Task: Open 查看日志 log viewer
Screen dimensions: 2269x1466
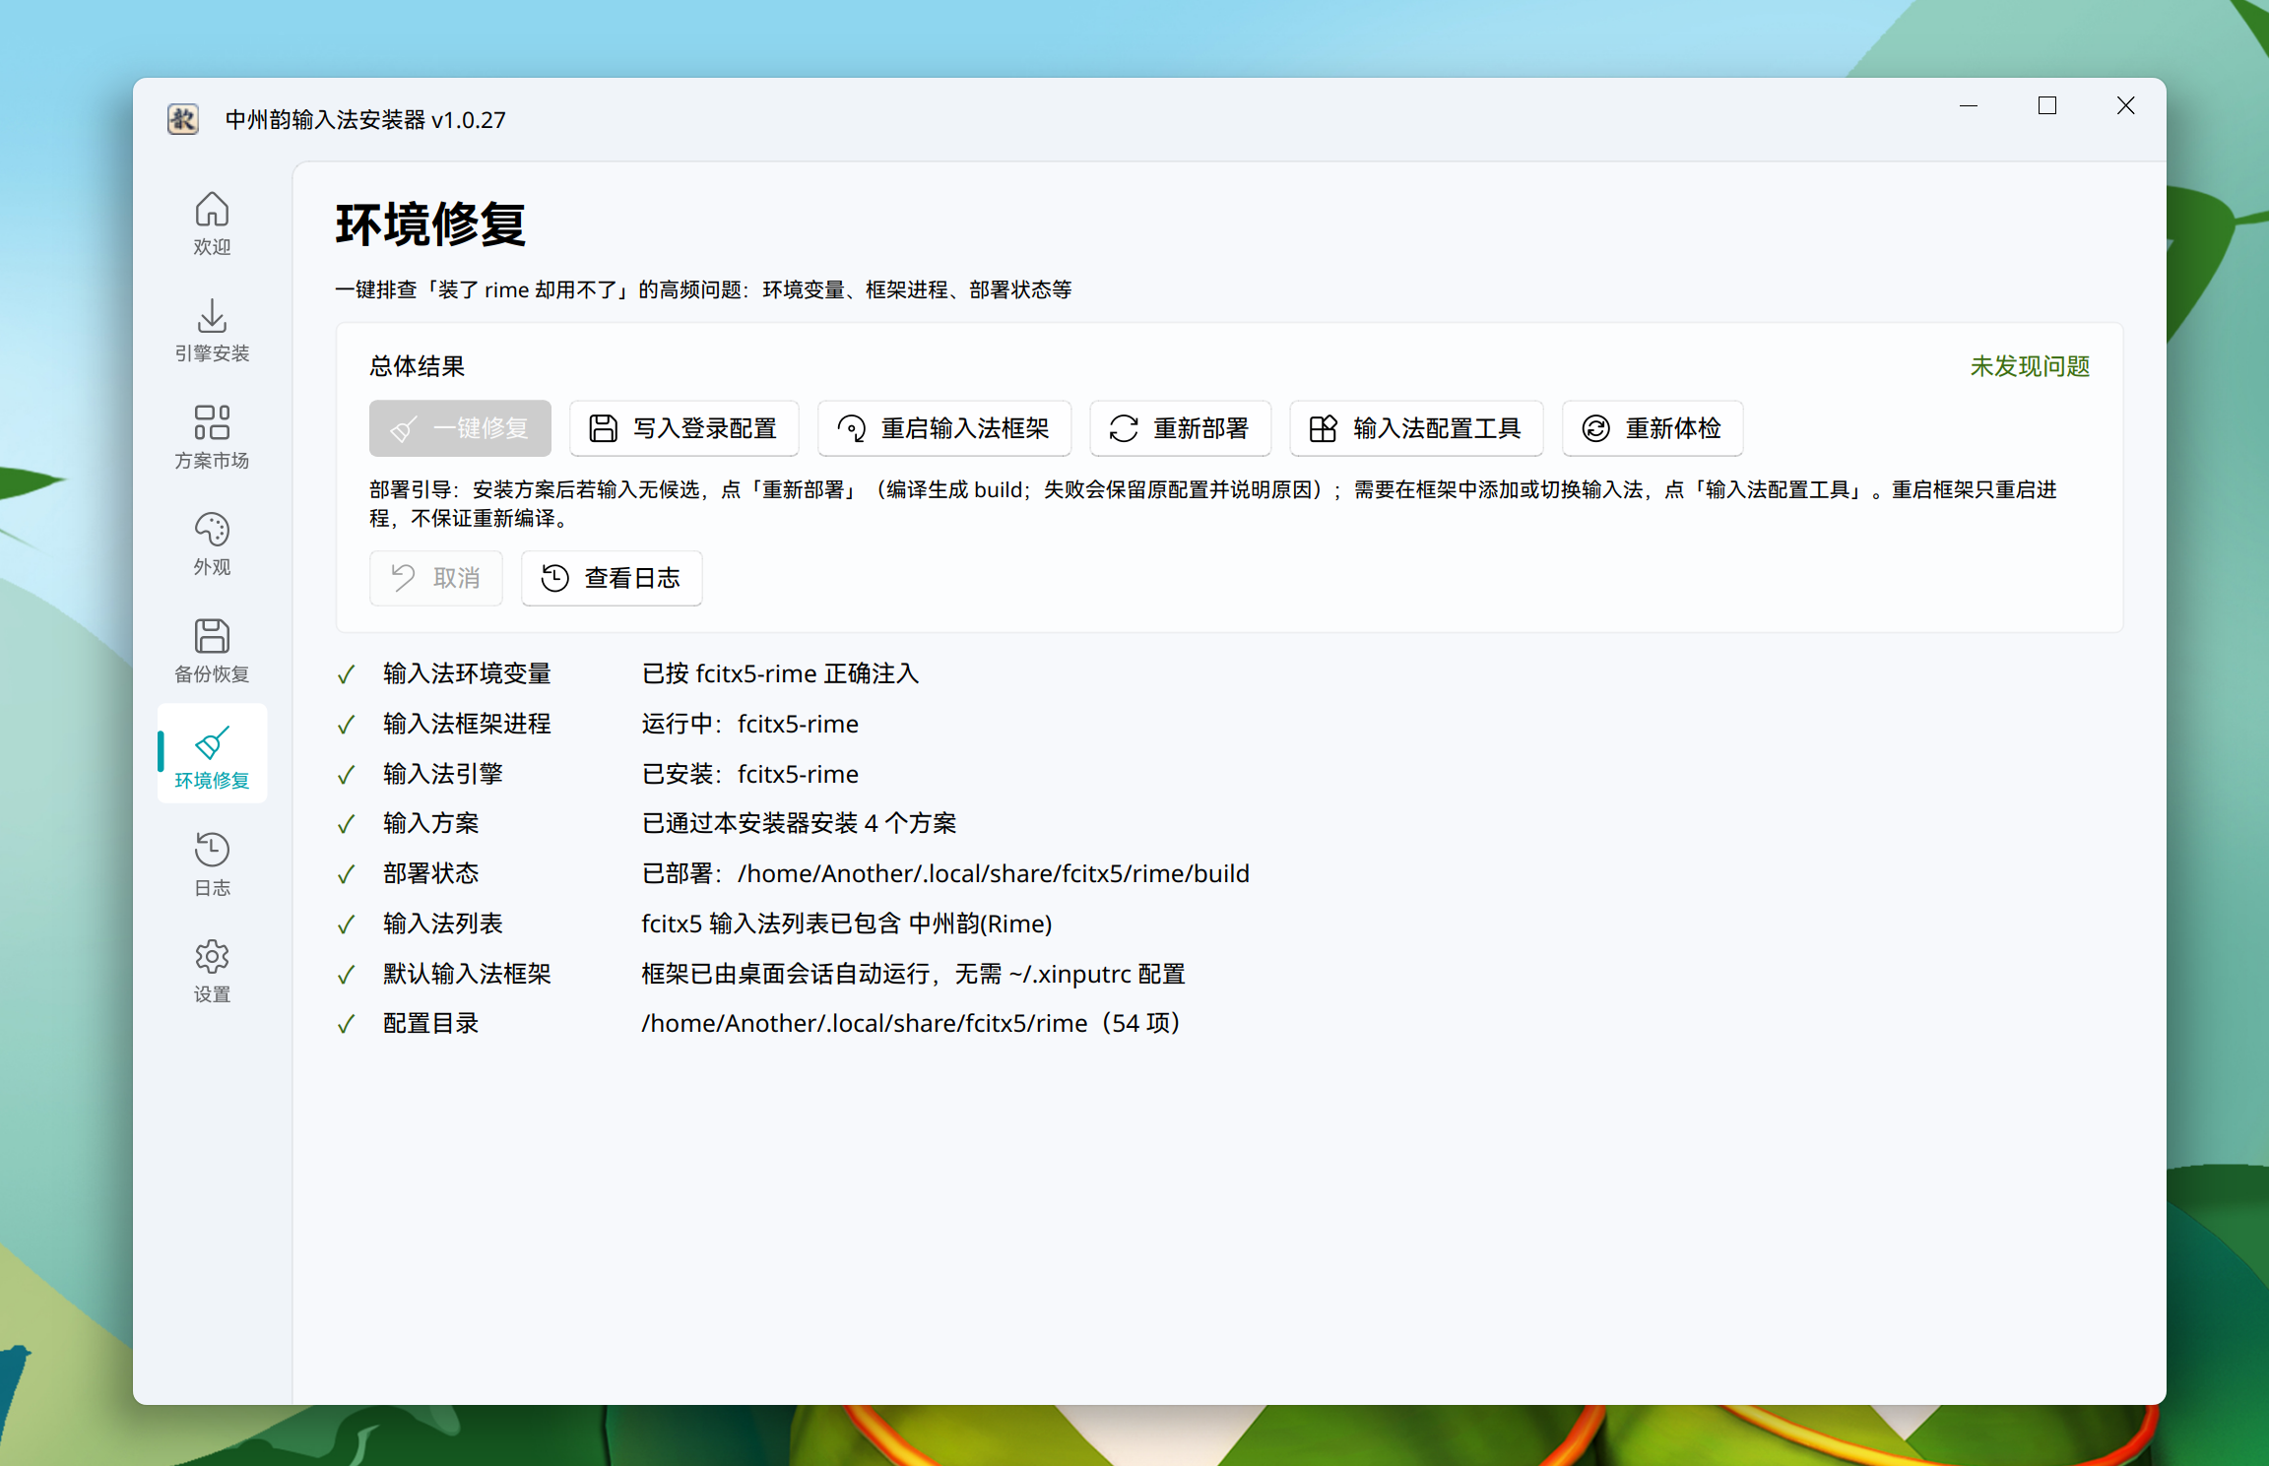Action: click(612, 578)
